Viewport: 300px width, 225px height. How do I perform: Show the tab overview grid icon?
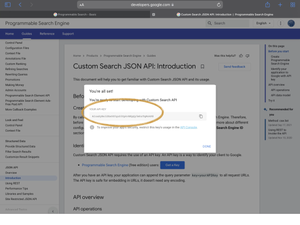click(x=293, y=5)
